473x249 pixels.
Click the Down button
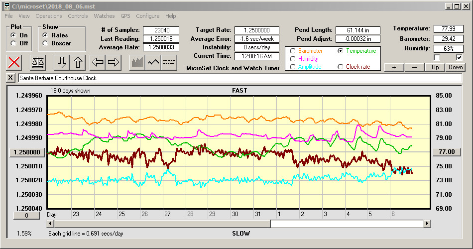tap(455, 67)
